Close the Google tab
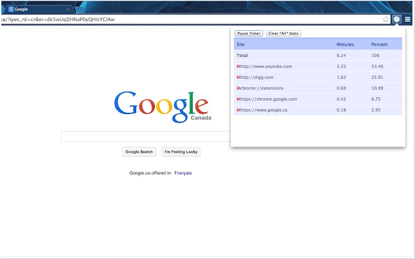The width and height of the screenshot is (415, 259). (x=68, y=9)
